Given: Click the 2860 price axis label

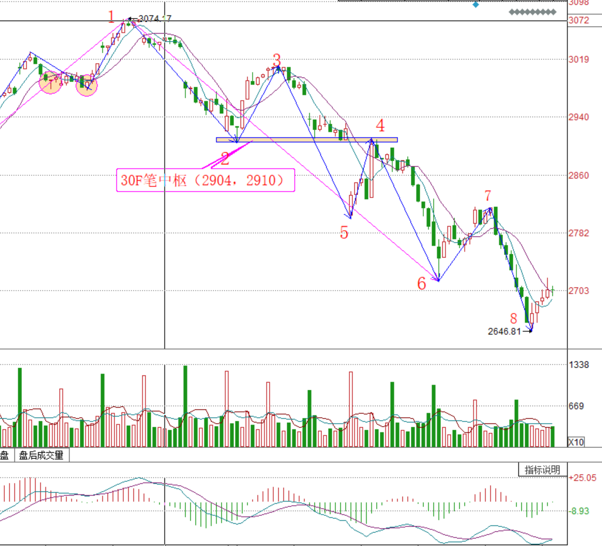Looking at the screenshot, I should click(x=579, y=175).
